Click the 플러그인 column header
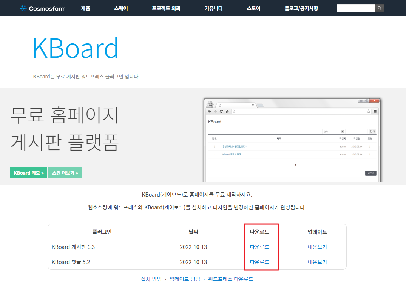This screenshot has height=295, width=406. (x=102, y=232)
